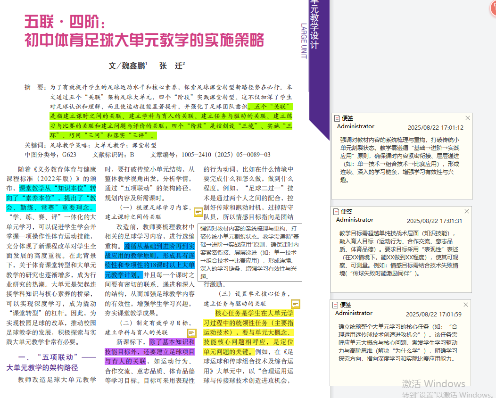Screen dimensions: 496x398
Task: Select the purple highlight 除了基本知识和技能目标外
Action: click(x=149, y=351)
